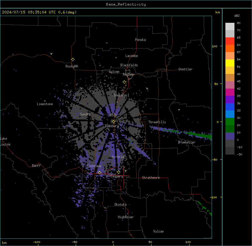Select the Banff label

(x=36, y=166)
